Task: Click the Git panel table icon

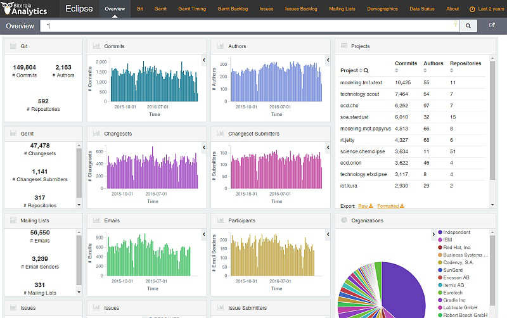Action: click(x=13, y=46)
